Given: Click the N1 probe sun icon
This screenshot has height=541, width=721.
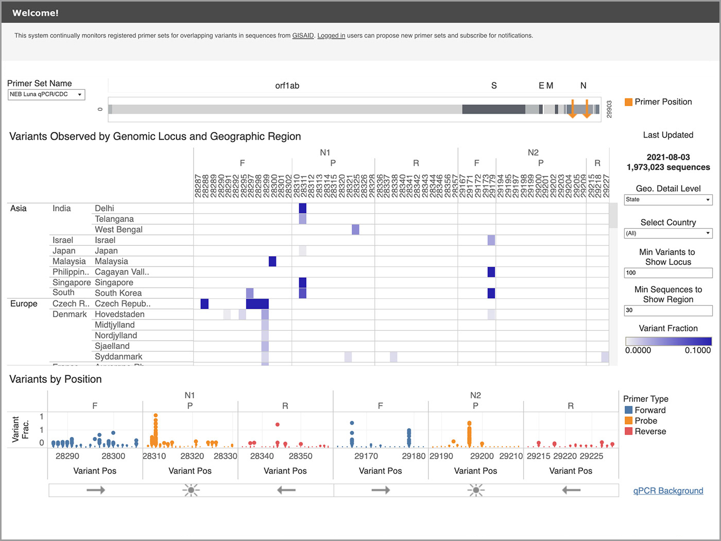Looking at the screenshot, I should point(190,490).
